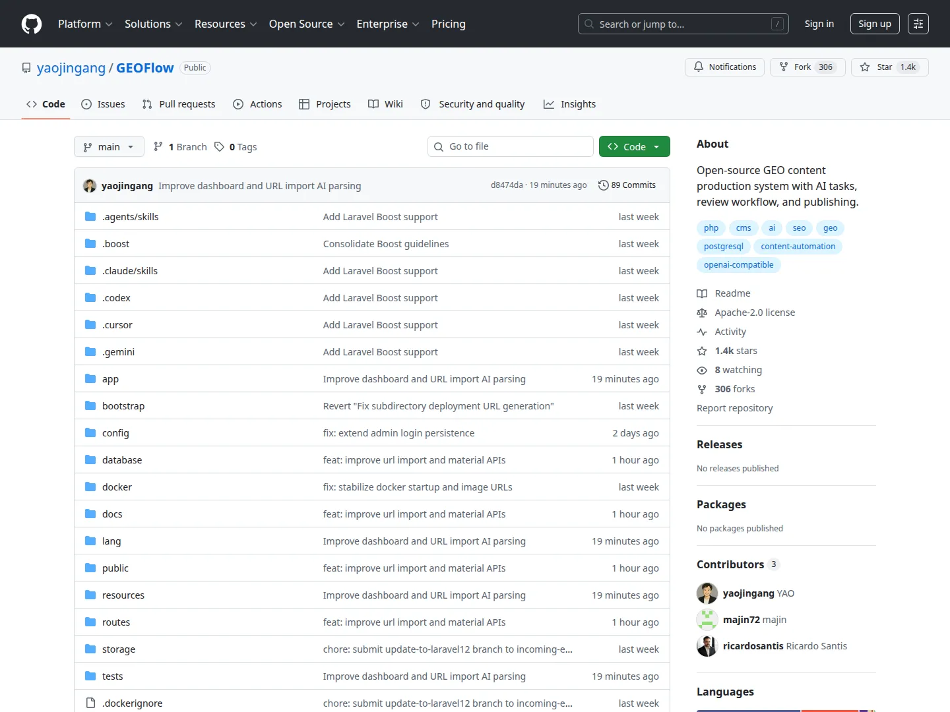Click the stars icon in the About sidebar

(x=702, y=351)
